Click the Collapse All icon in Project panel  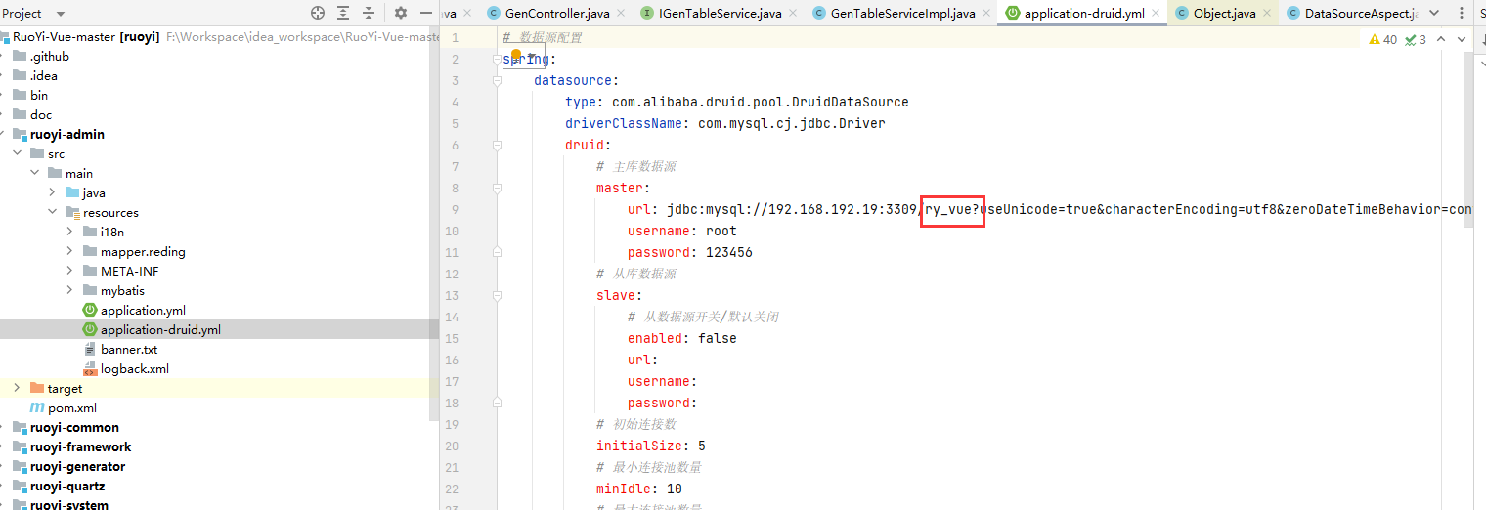369,13
